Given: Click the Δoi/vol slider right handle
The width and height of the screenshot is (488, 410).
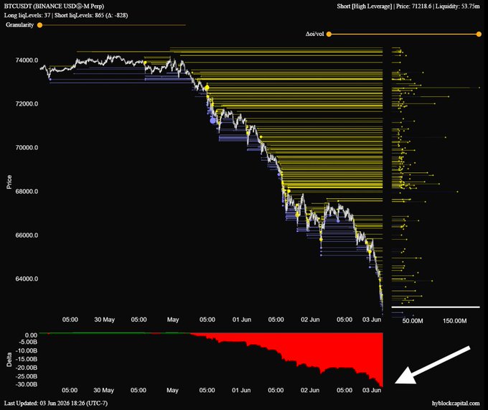Looking at the screenshot, I should click(x=479, y=34).
